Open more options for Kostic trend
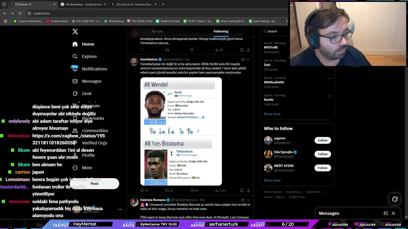Image resolution: width=408 pixels, height=229 pixels. click(x=329, y=96)
